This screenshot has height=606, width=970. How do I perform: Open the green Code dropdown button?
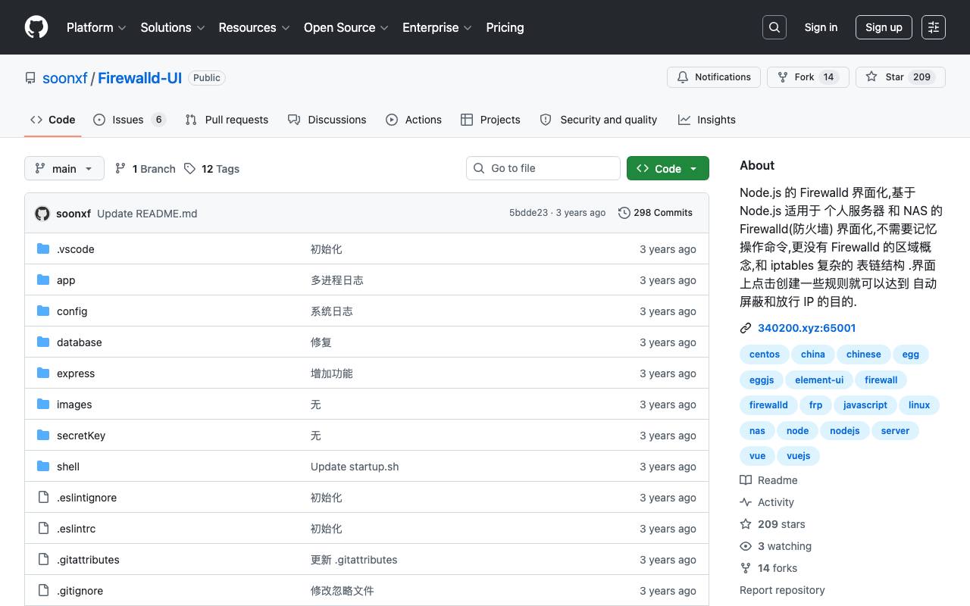[668, 168]
